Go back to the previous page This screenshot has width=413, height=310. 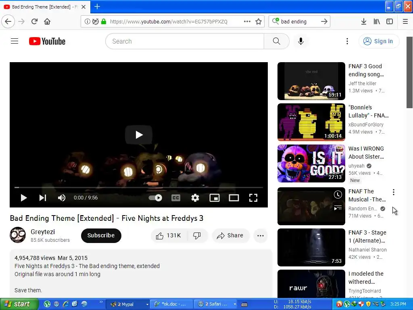tap(8, 21)
